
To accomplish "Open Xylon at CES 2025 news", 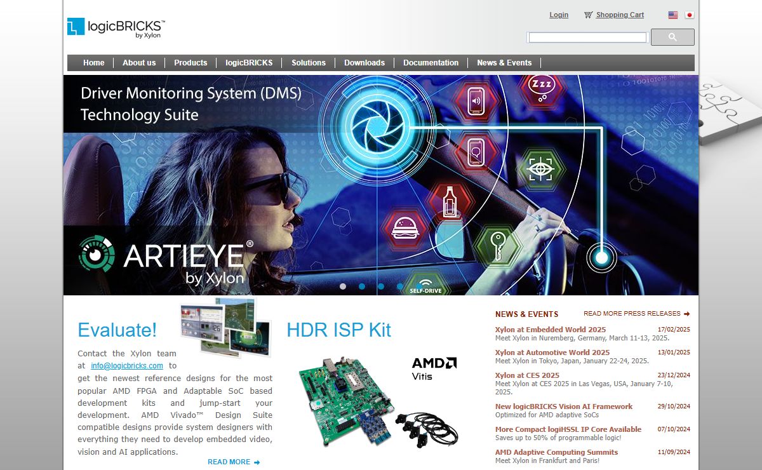I will (527, 375).
